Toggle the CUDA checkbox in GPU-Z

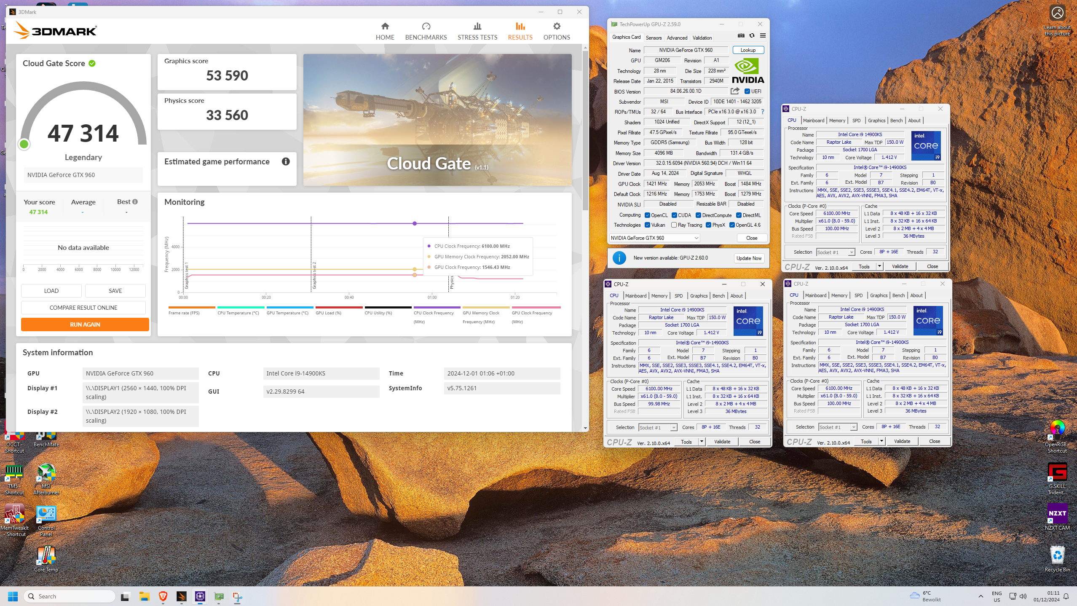tap(674, 215)
